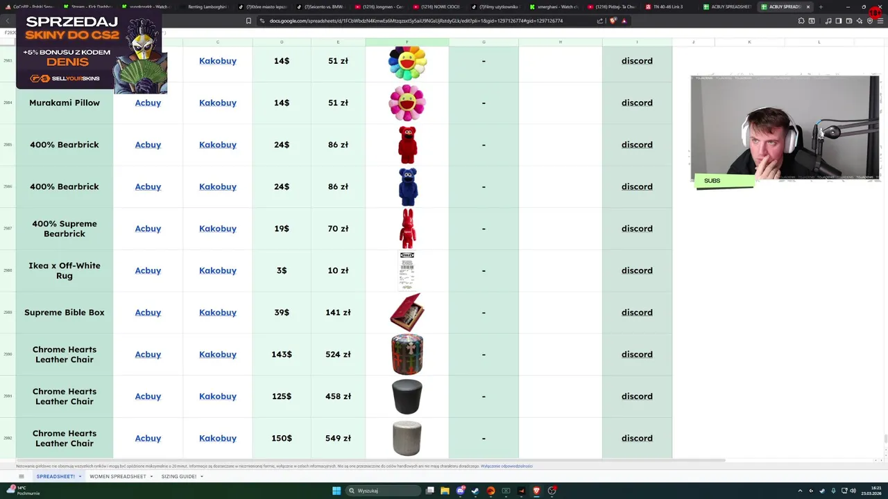Open the Brave browser taskbar icon

(536, 491)
